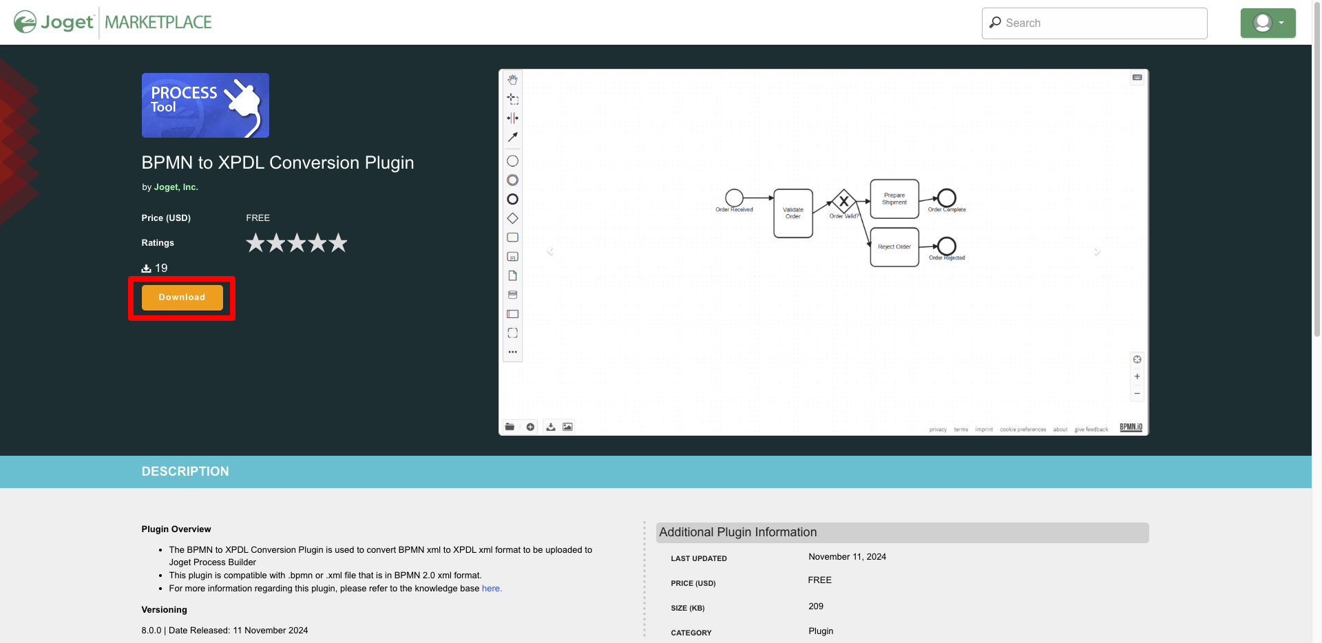Click the open folder icon below canvas
This screenshot has width=1322, height=643.
(x=510, y=427)
